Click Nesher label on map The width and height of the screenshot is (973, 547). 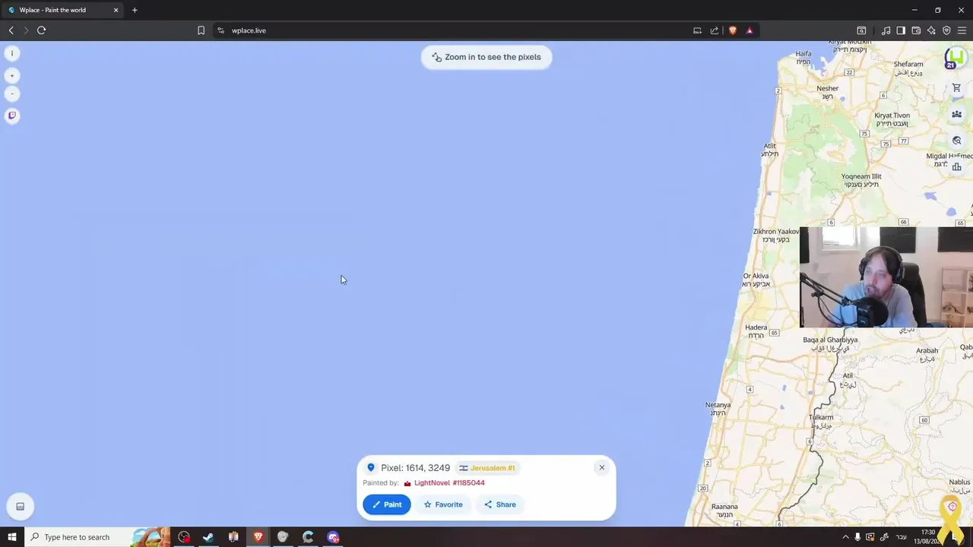[x=827, y=93]
